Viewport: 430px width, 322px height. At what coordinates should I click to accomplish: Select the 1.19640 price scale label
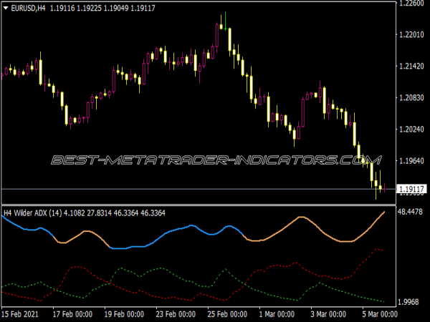click(x=411, y=160)
